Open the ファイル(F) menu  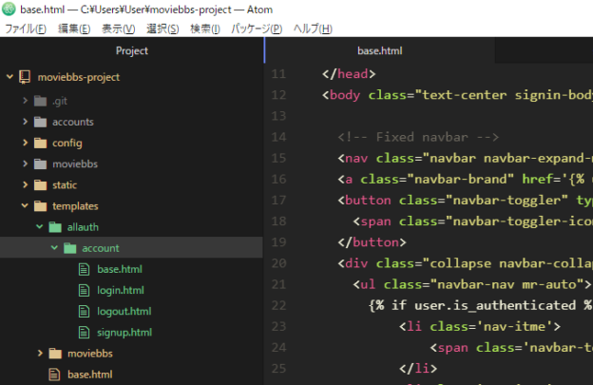pos(25,29)
